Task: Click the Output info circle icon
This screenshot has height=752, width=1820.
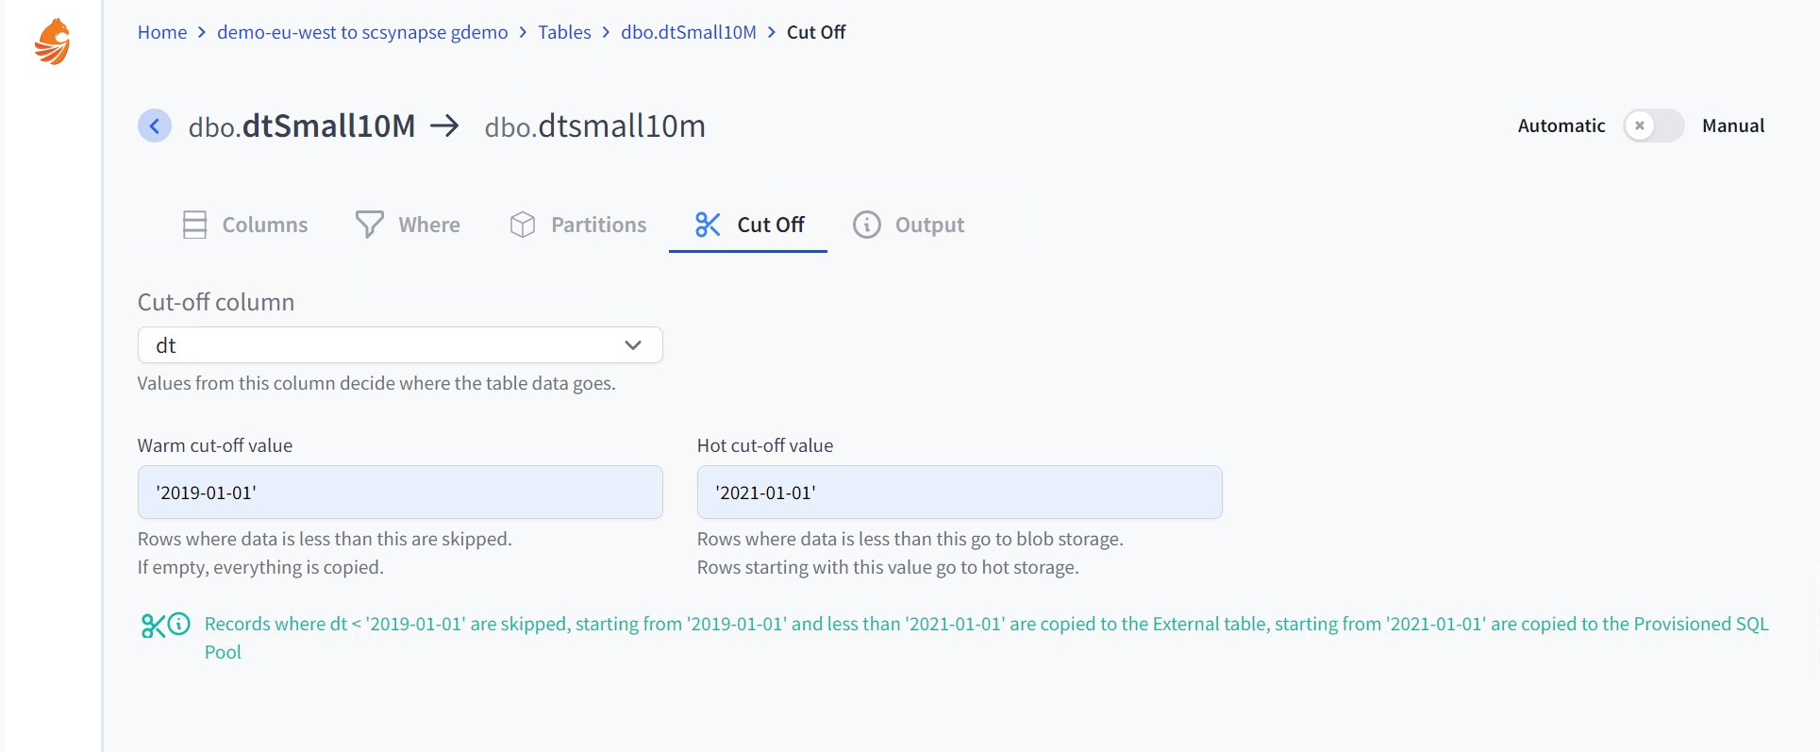Action: 866,225
